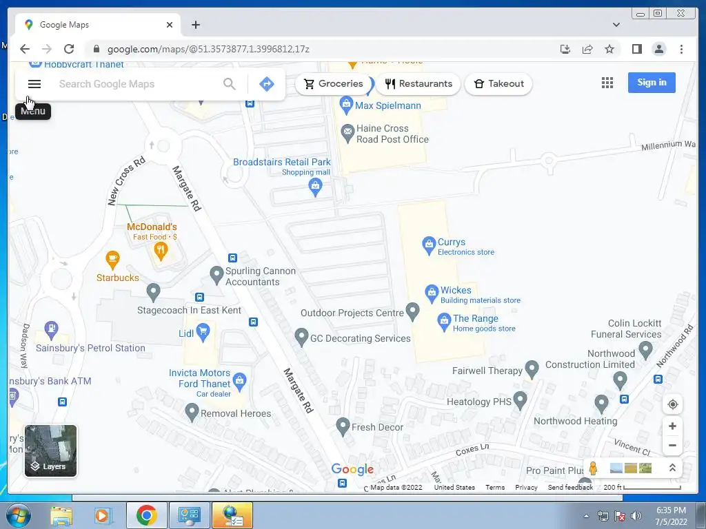Select the Outdoor Projects Centre pin
The image size is (706, 529).
(x=412, y=311)
